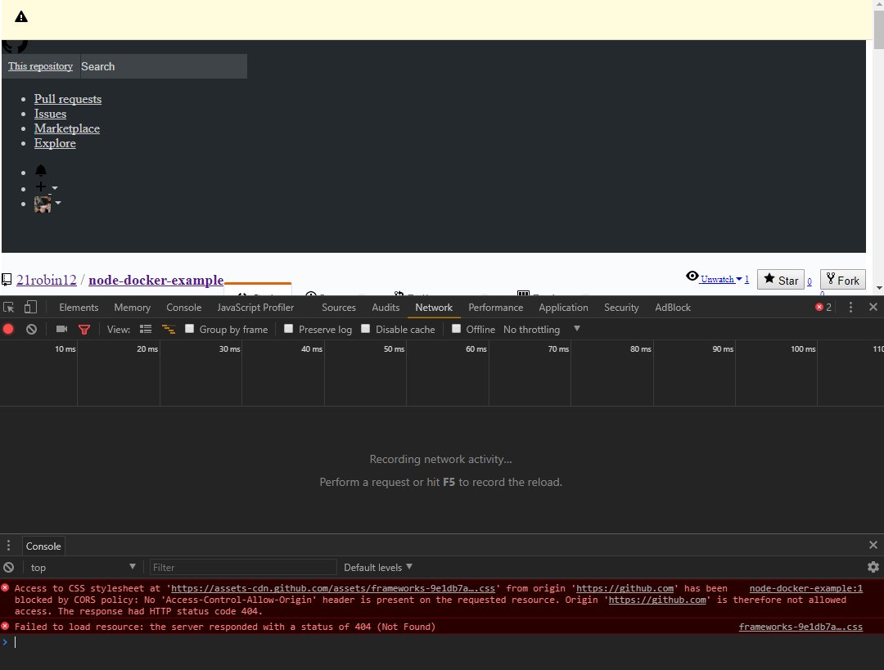This screenshot has width=884, height=670.
Task: Switch to the Memory tab
Action: click(132, 307)
